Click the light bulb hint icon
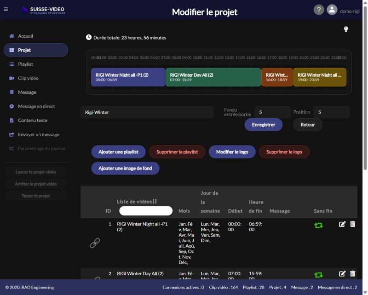 click(346, 29)
